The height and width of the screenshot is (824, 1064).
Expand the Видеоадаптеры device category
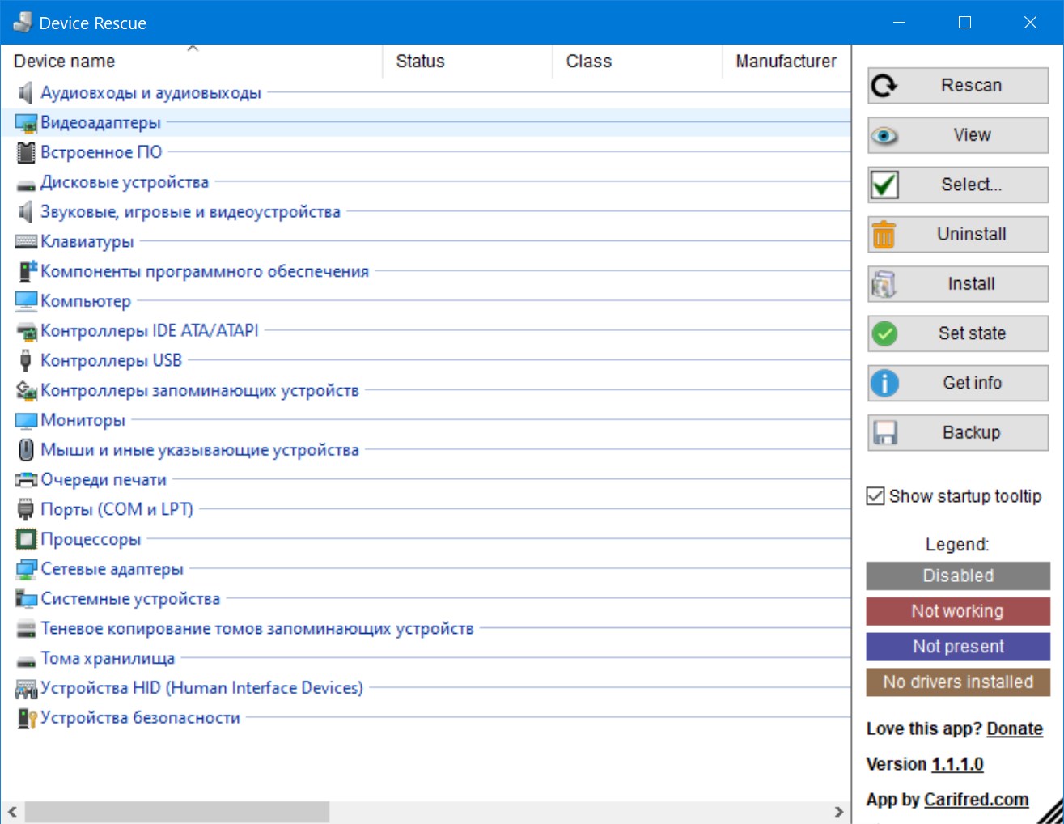click(x=100, y=123)
